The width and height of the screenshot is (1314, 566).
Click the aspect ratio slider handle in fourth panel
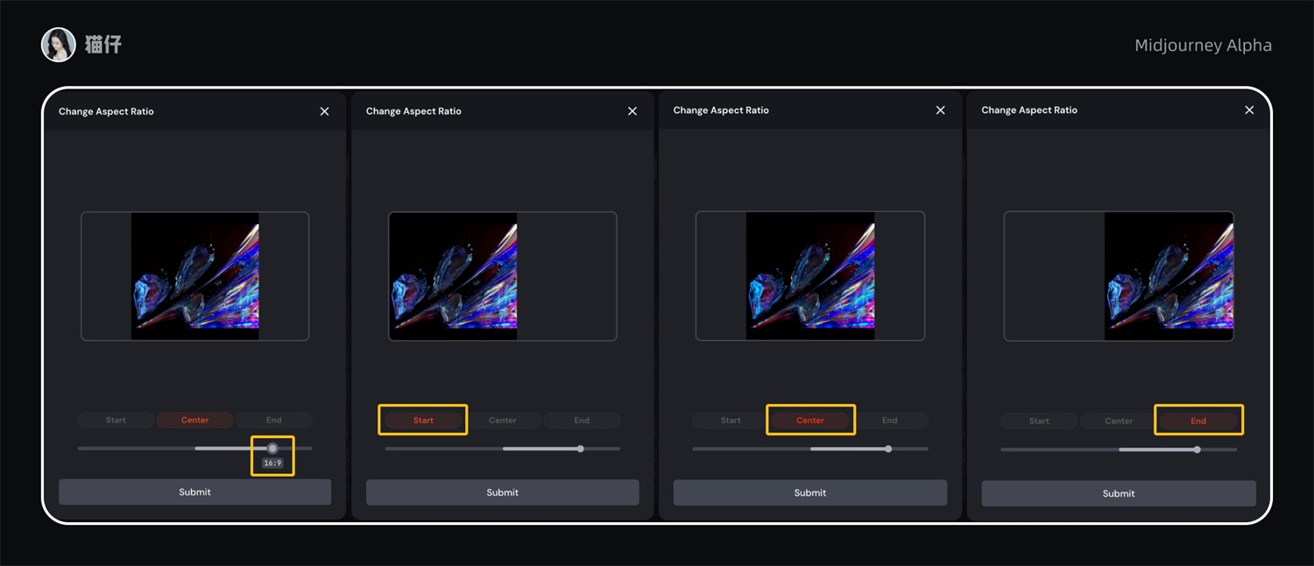pos(1197,449)
